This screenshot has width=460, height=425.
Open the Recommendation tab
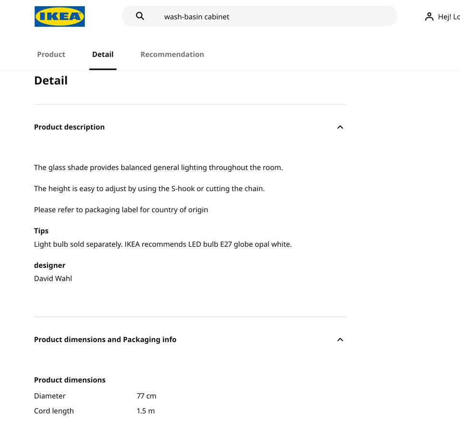(x=172, y=54)
